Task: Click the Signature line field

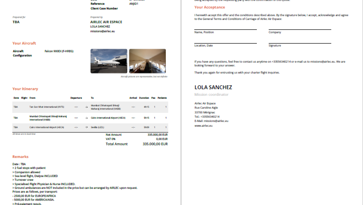Action: tap(299, 43)
